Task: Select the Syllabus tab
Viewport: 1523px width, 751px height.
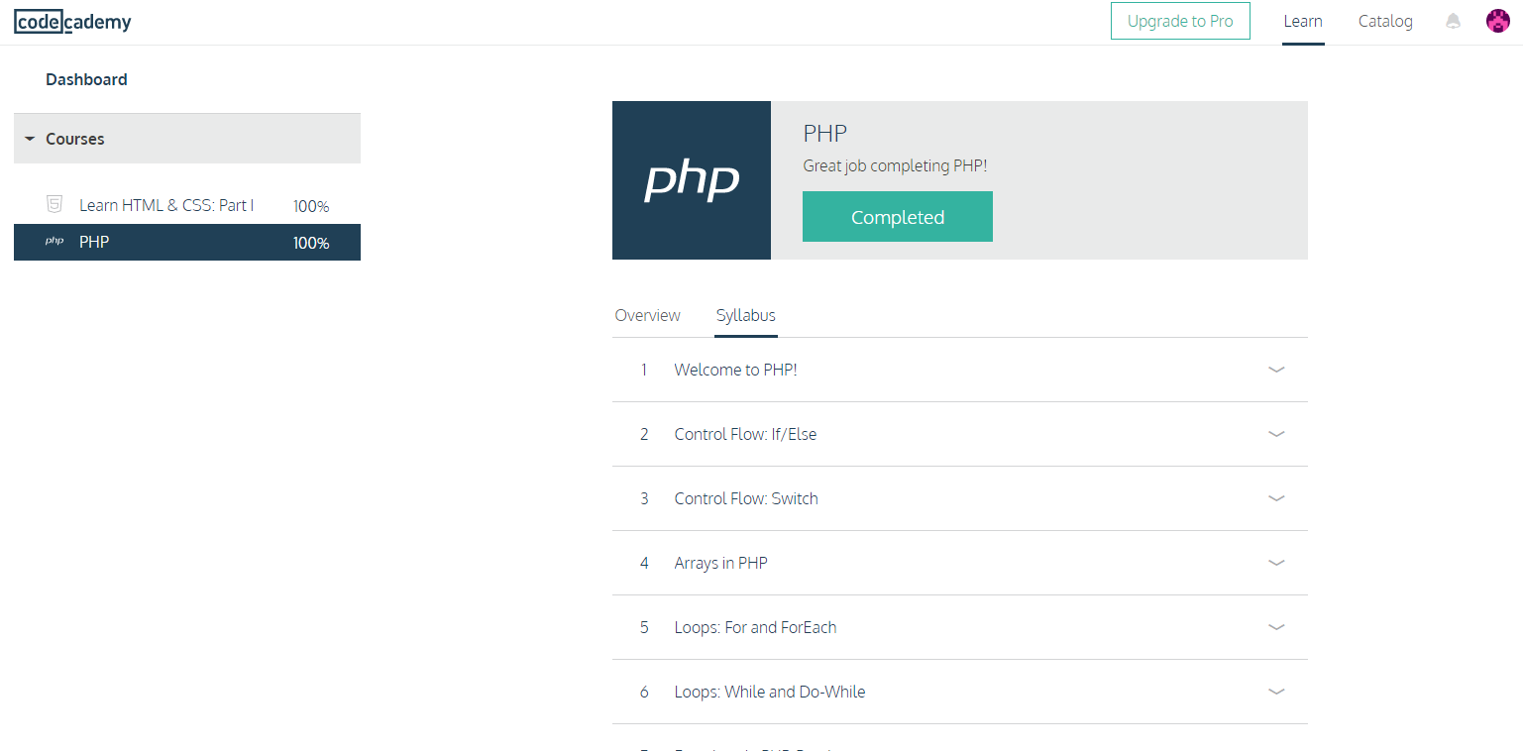Action: tap(746, 315)
